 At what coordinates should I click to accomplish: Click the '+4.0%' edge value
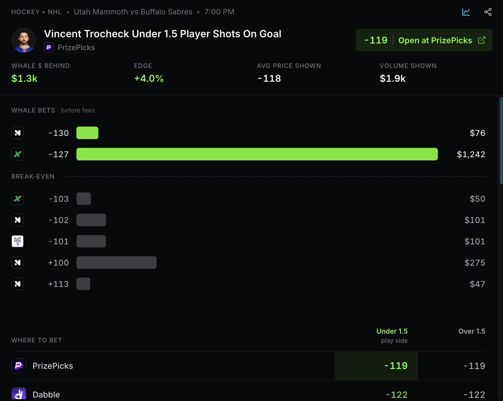[149, 78]
